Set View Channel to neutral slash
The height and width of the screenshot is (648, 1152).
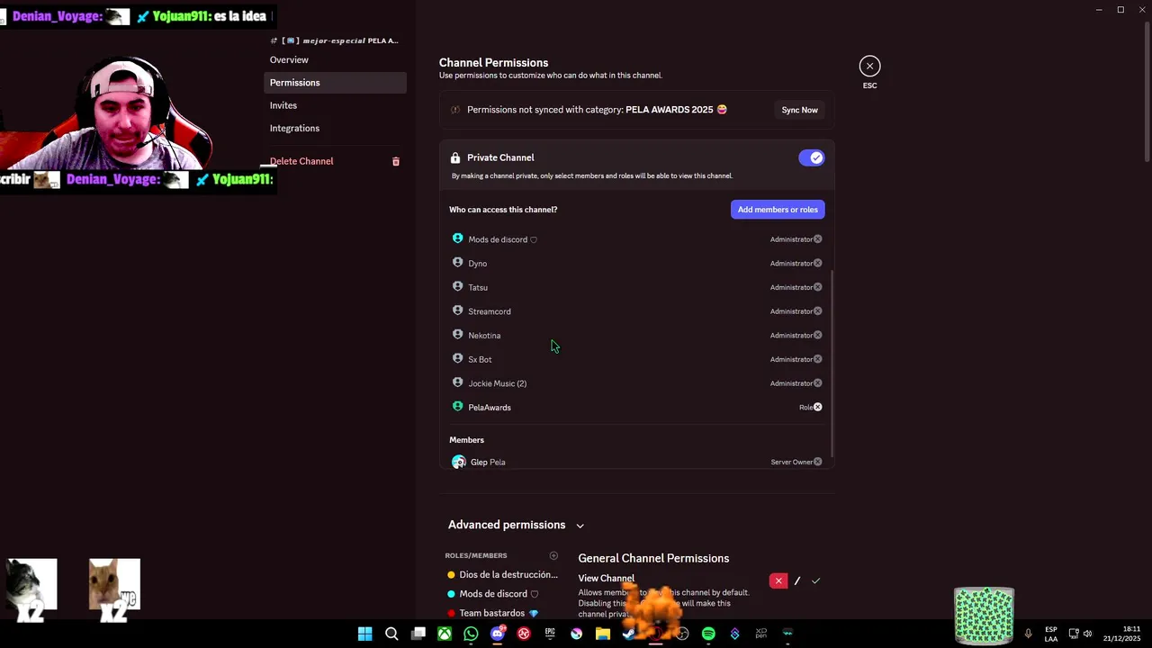point(797,580)
